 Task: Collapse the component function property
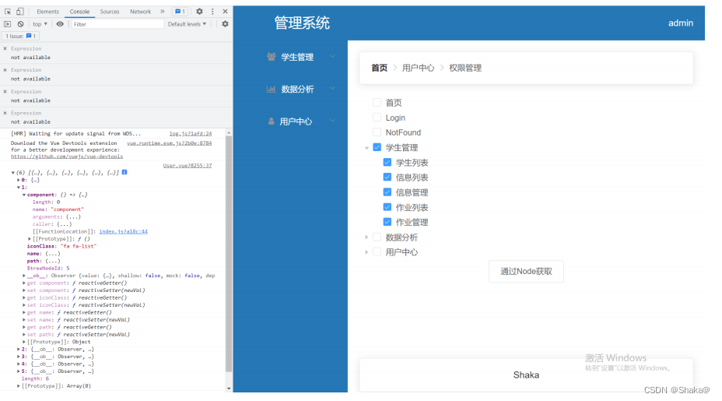pyautogui.click(x=24, y=195)
